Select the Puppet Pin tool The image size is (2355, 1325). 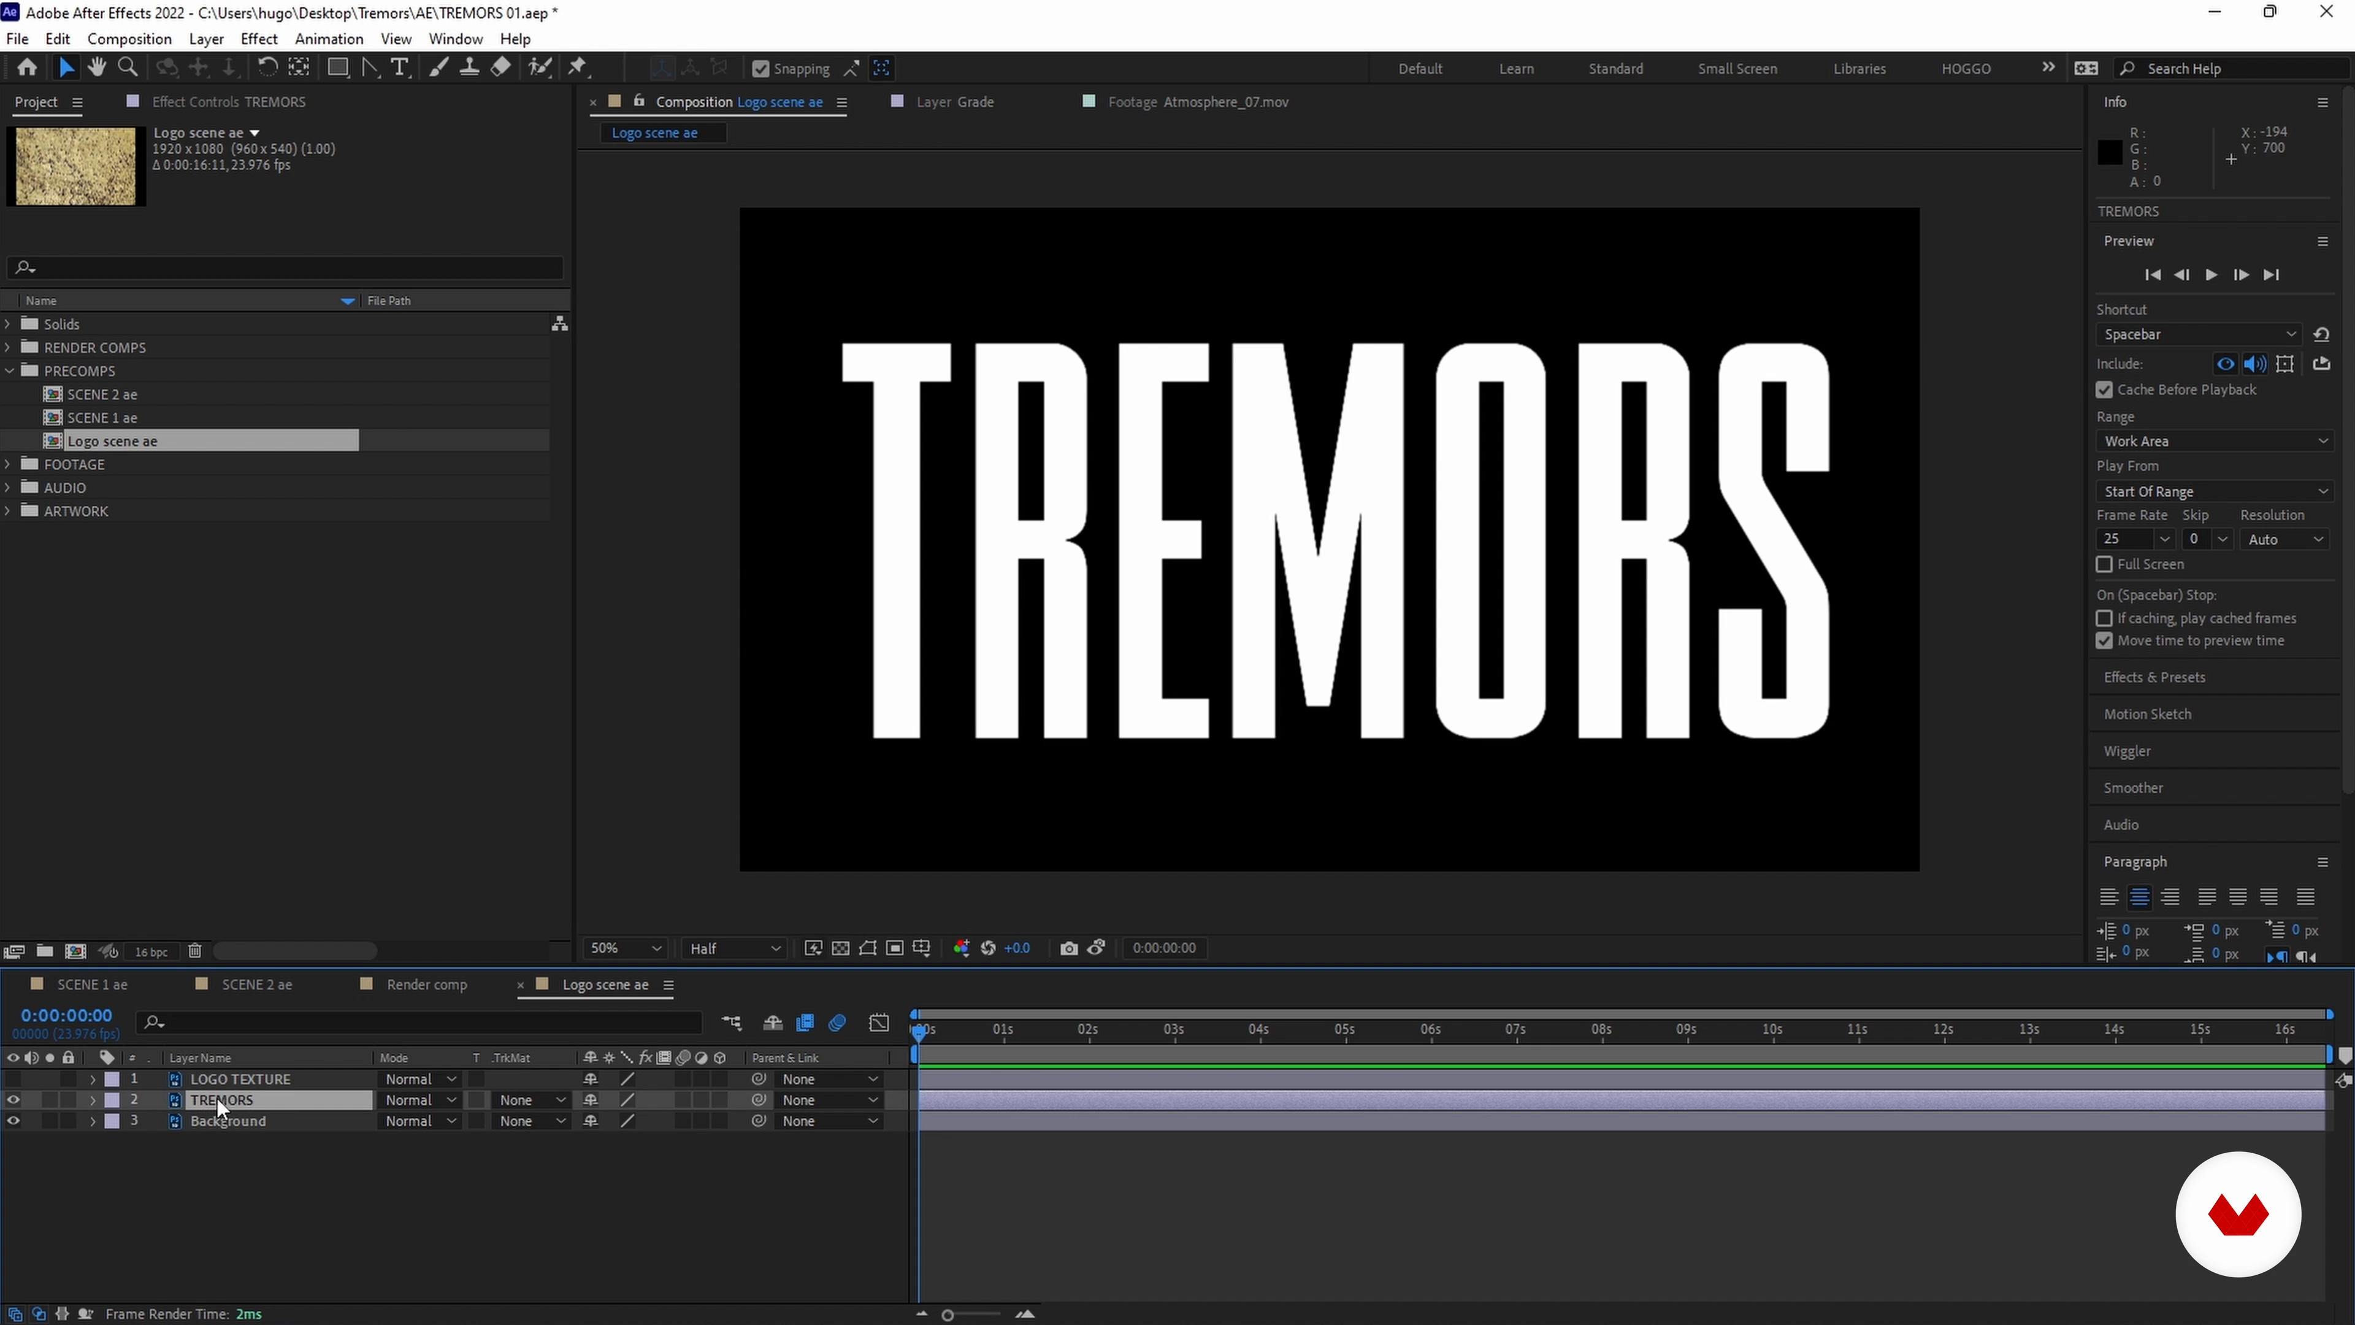(x=578, y=67)
